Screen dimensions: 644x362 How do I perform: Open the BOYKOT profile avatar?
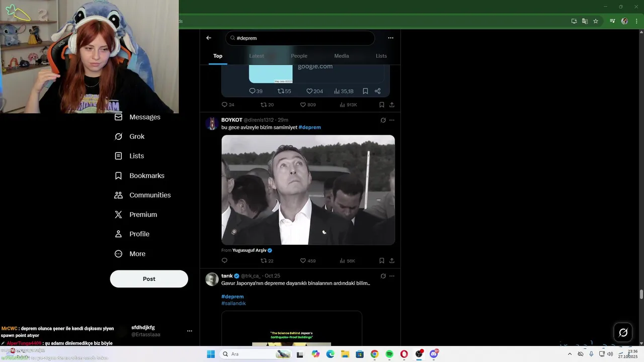[212, 123]
